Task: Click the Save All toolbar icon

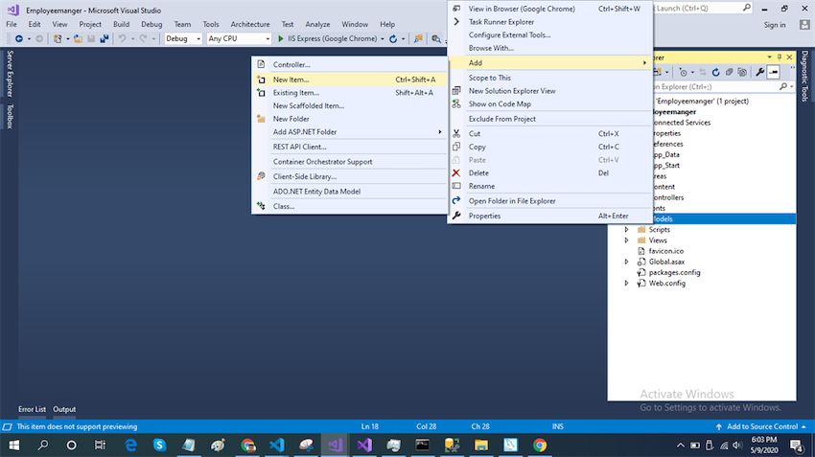Action: point(105,39)
